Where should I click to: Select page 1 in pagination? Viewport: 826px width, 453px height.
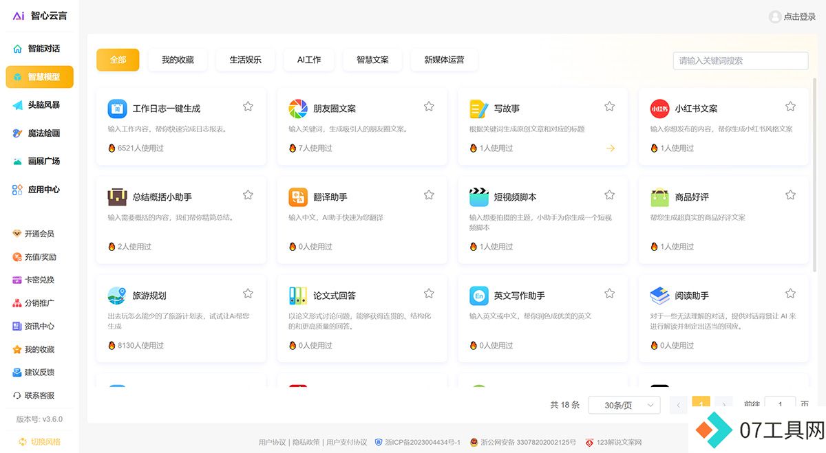(701, 405)
